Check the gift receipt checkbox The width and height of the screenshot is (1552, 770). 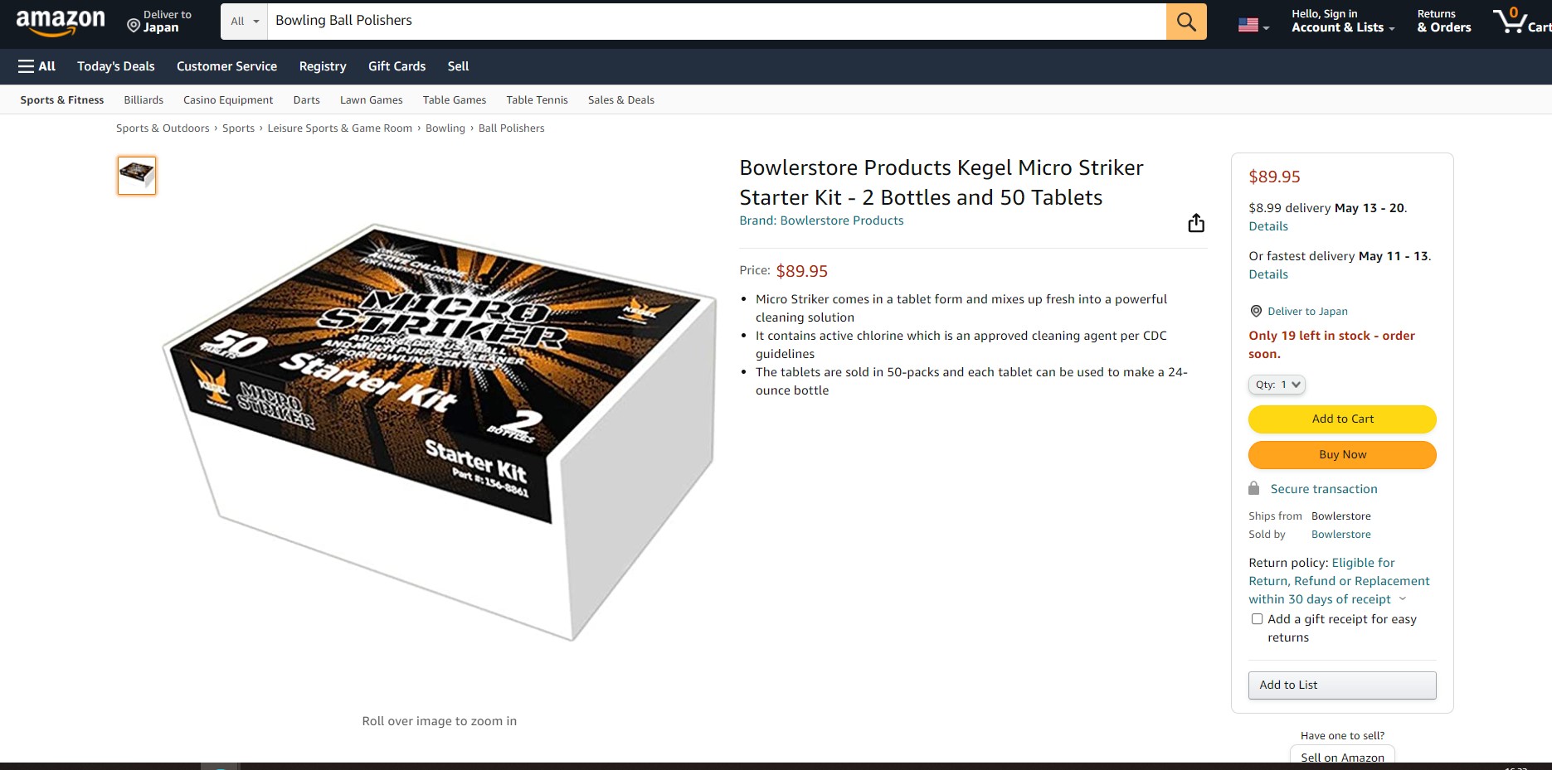pyautogui.click(x=1257, y=619)
